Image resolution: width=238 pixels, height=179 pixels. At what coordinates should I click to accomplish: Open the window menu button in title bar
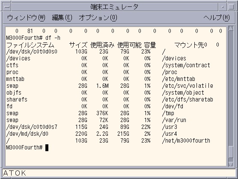(x=7, y=7)
